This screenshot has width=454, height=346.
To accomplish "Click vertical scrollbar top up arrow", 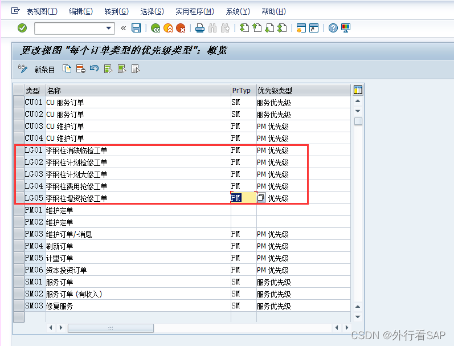I will 358,101.
